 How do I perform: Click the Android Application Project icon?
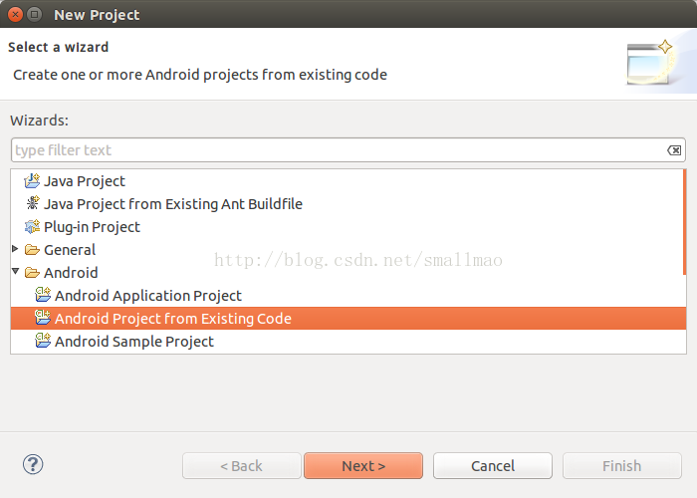tap(43, 295)
